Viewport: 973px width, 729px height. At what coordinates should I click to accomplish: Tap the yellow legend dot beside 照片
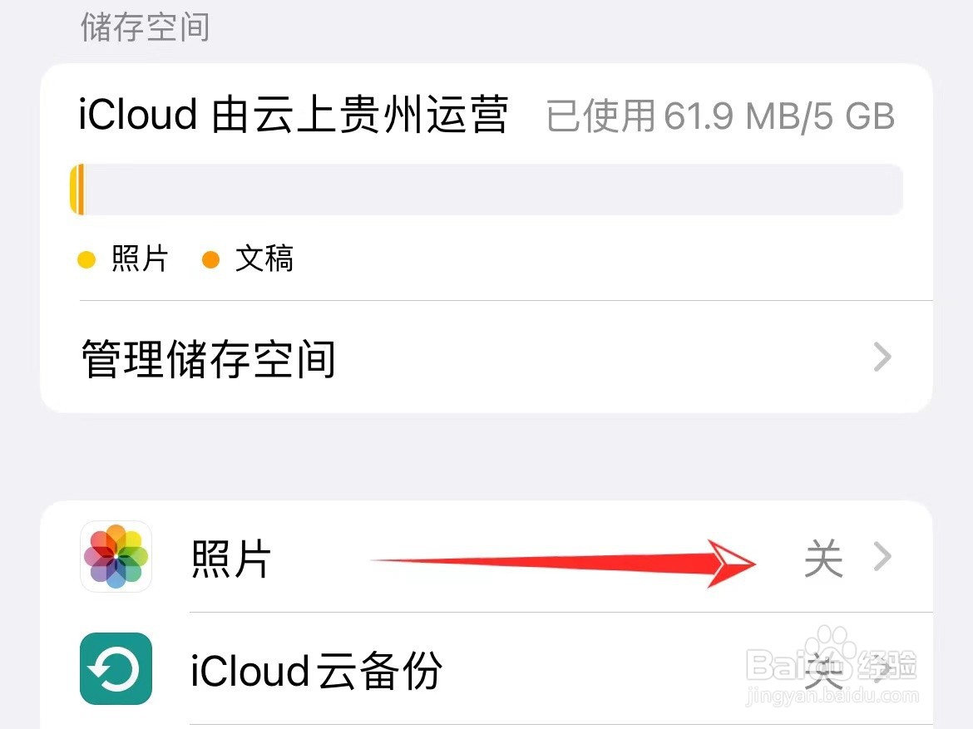(86, 259)
